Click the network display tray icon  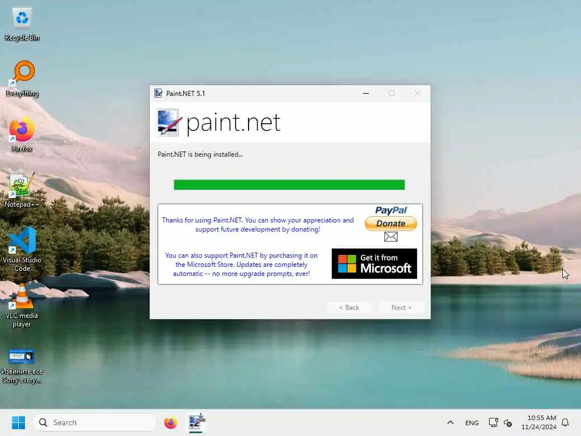(x=493, y=422)
